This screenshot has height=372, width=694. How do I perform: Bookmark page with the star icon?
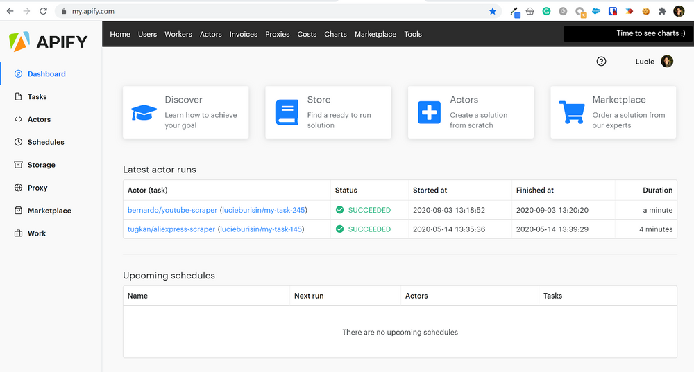tap(493, 11)
